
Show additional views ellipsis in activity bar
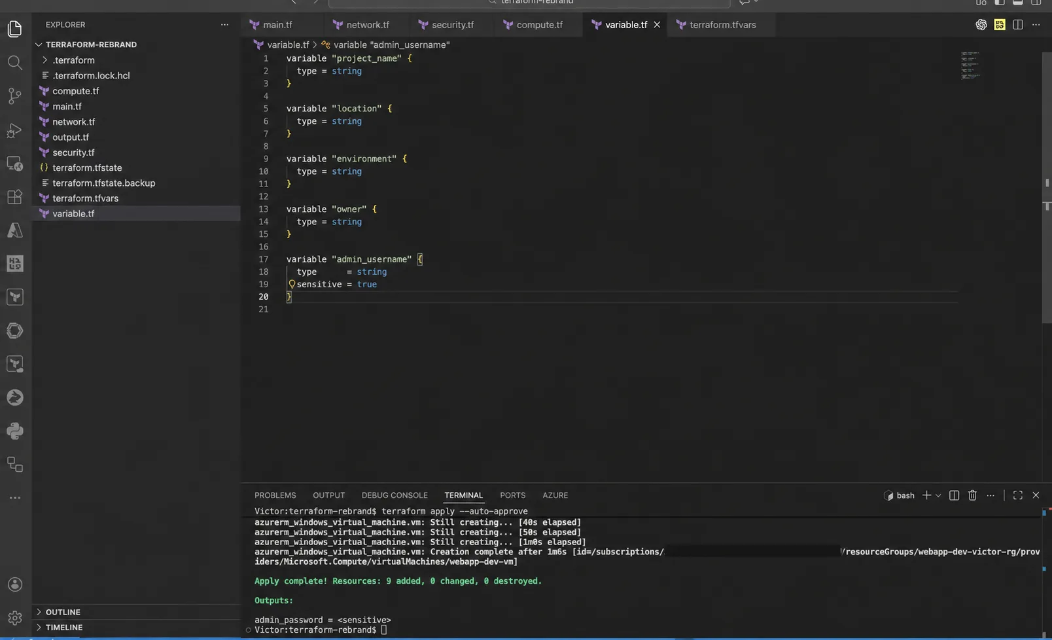pyautogui.click(x=14, y=498)
